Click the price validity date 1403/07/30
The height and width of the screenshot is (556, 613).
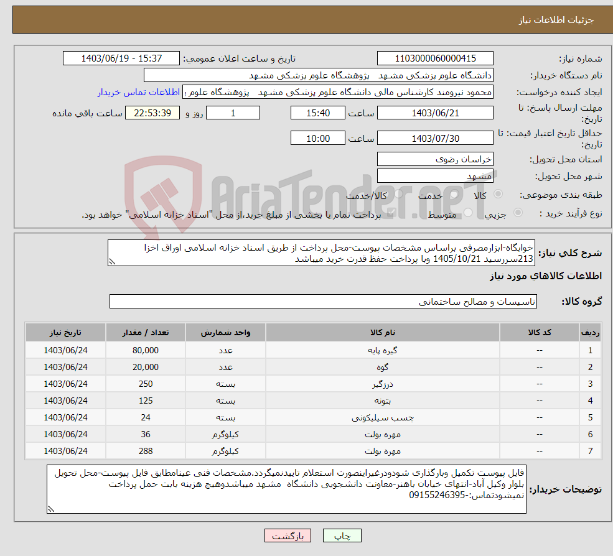[x=435, y=138]
